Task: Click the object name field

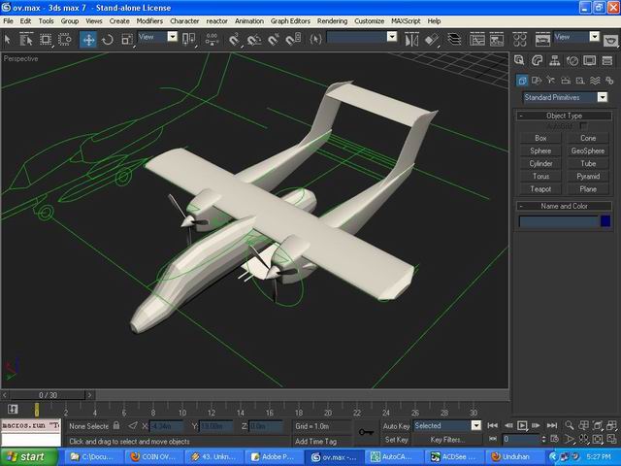Action: click(559, 221)
